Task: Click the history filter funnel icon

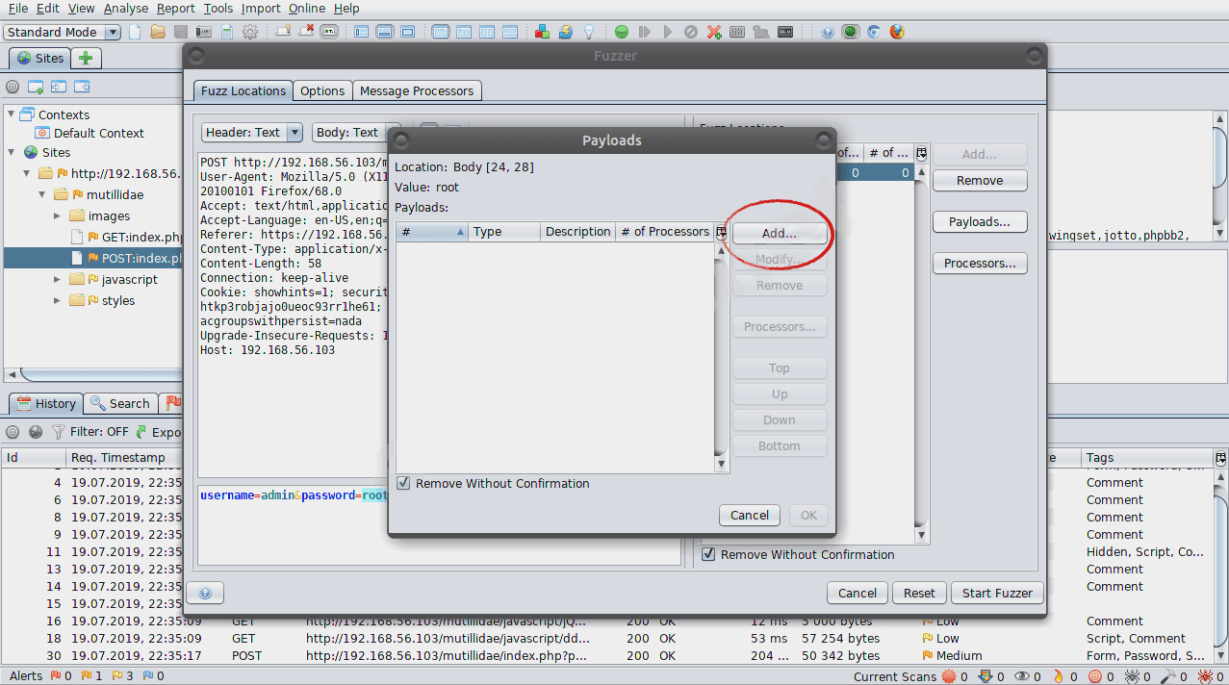Action: point(59,432)
